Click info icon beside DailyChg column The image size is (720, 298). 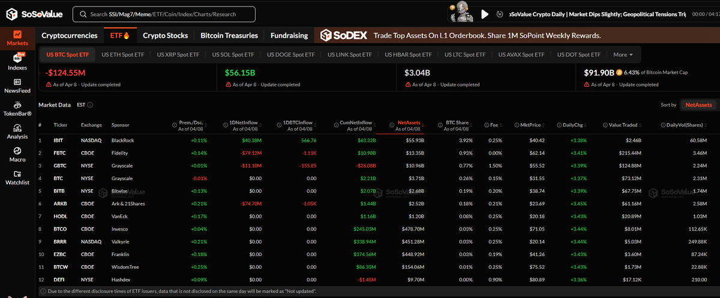point(560,125)
